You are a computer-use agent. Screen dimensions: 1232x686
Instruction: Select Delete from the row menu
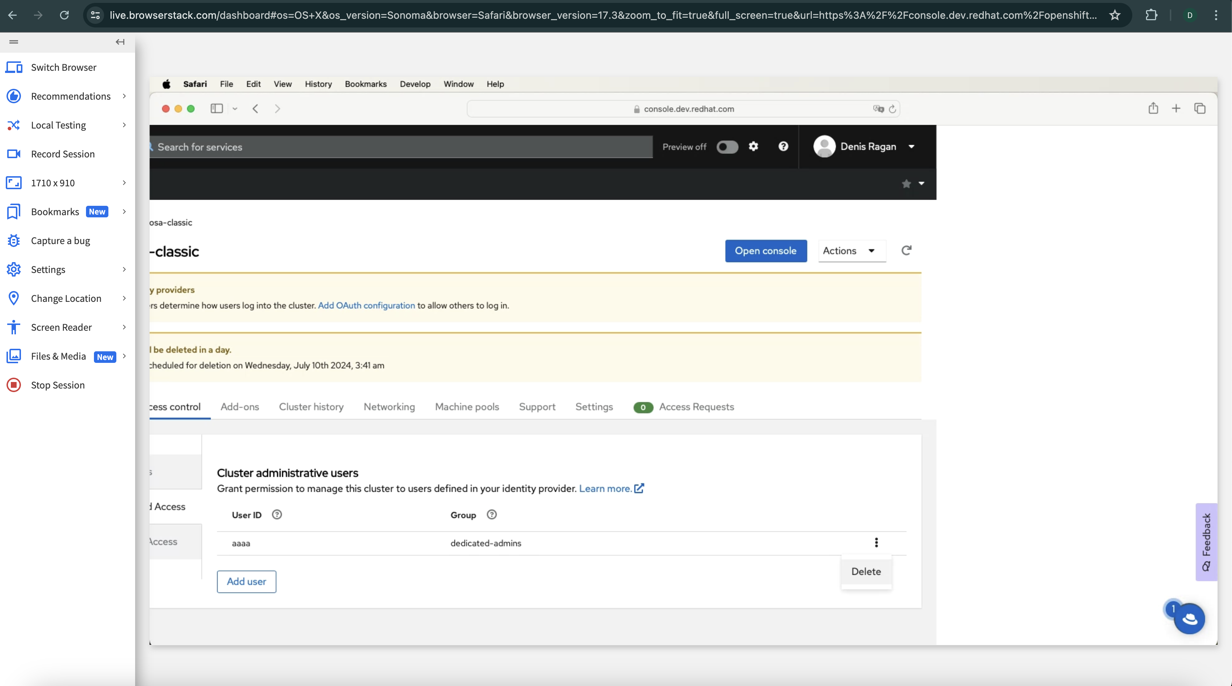coord(866,571)
